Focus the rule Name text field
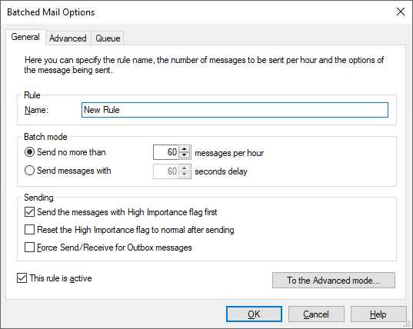 (235, 110)
